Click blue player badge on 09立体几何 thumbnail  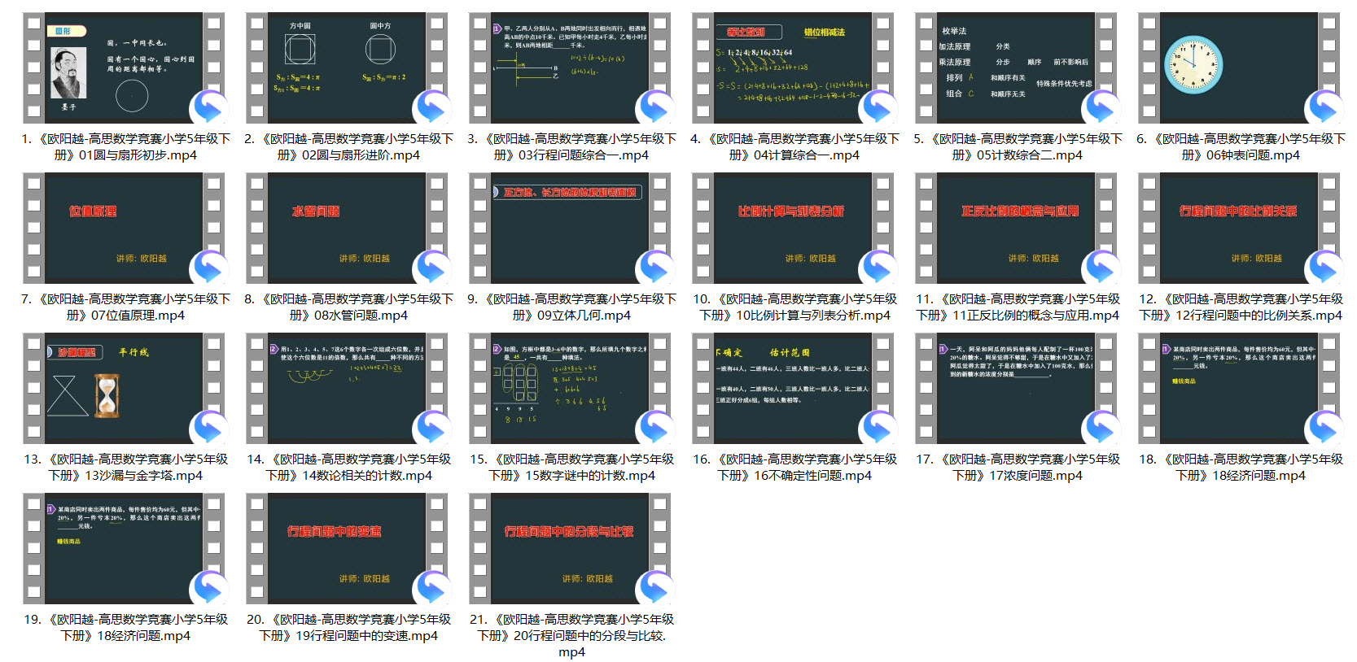coord(656,268)
